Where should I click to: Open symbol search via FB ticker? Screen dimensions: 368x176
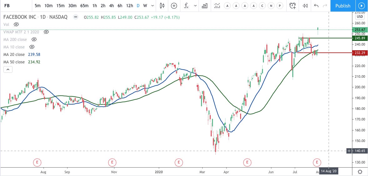click(7, 6)
